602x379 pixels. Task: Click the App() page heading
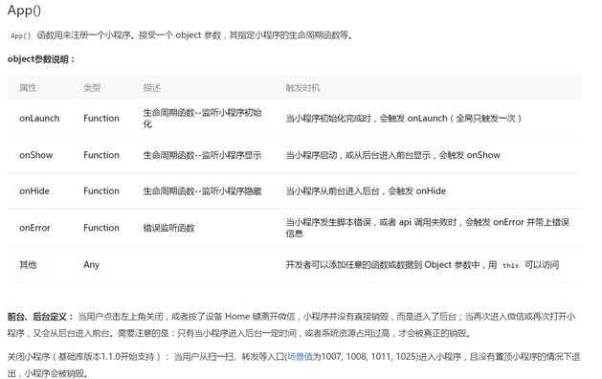24,11
